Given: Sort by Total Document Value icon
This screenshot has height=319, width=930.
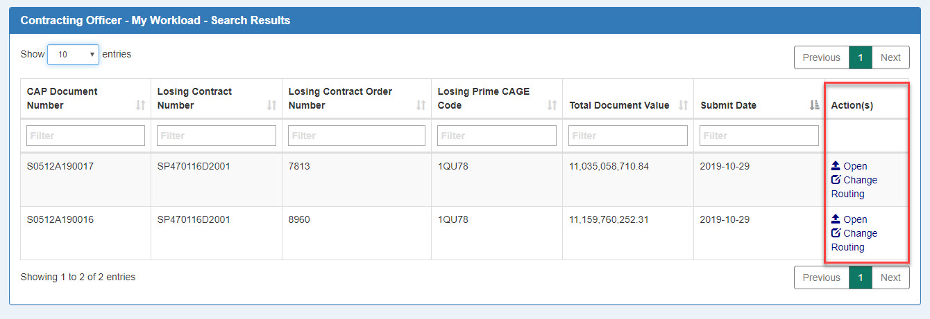Looking at the screenshot, I should 683,105.
